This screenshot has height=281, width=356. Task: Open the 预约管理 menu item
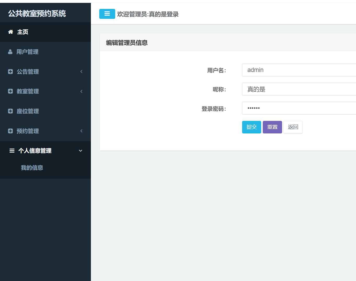[45, 131]
